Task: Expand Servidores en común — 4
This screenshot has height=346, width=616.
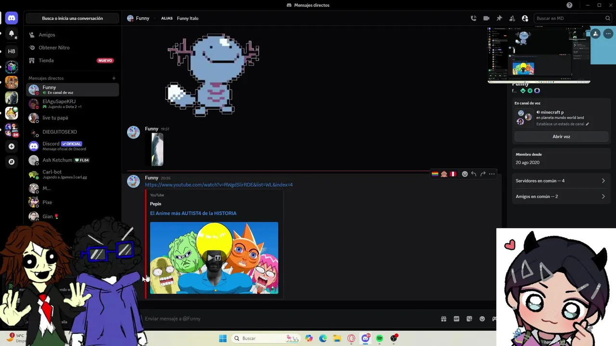Action: click(561, 181)
